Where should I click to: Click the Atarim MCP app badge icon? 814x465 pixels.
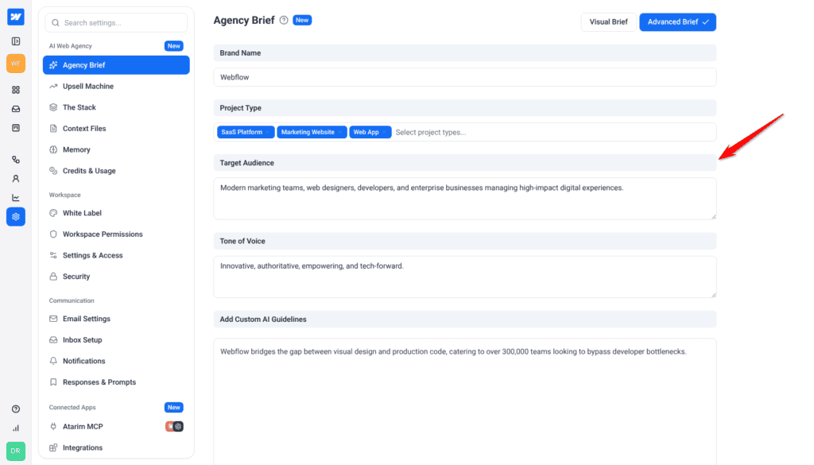(x=174, y=427)
